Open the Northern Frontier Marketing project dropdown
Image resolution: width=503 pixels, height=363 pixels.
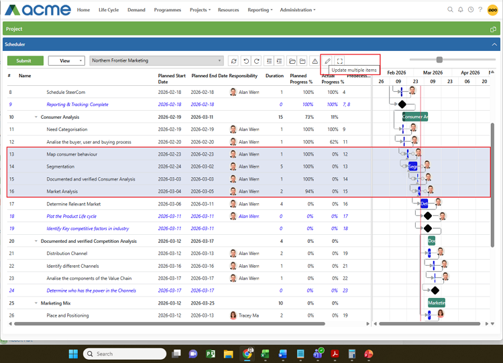[156, 60]
